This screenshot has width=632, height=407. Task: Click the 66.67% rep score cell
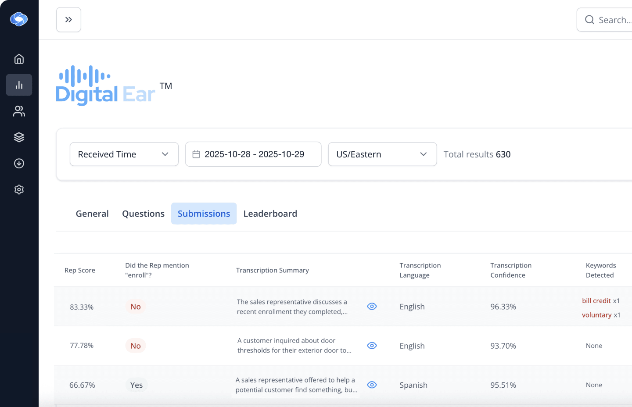(x=82, y=385)
